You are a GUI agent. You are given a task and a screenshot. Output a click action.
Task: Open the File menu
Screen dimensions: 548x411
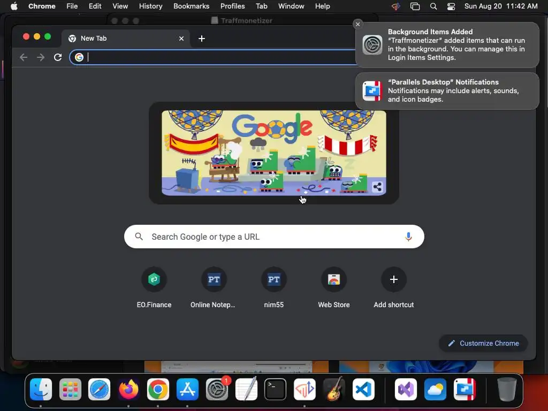pyautogui.click(x=72, y=6)
